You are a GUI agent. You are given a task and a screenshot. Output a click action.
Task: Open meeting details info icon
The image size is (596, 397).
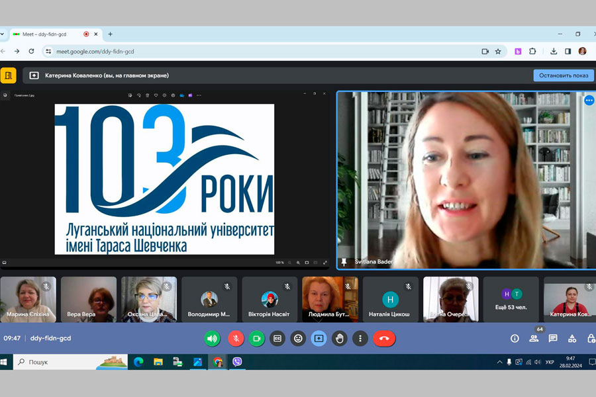[x=515, y=338]
